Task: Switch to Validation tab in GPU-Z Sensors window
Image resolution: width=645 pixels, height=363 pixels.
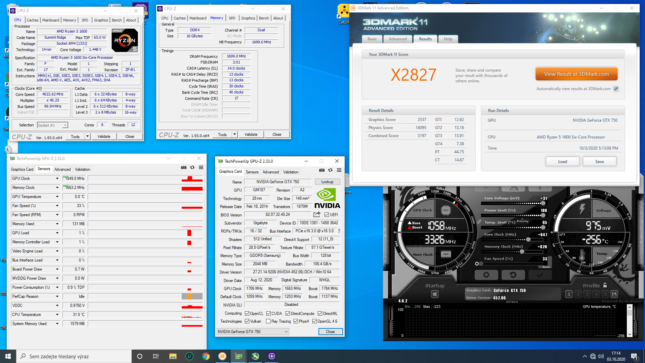Action: coord(82,169)
